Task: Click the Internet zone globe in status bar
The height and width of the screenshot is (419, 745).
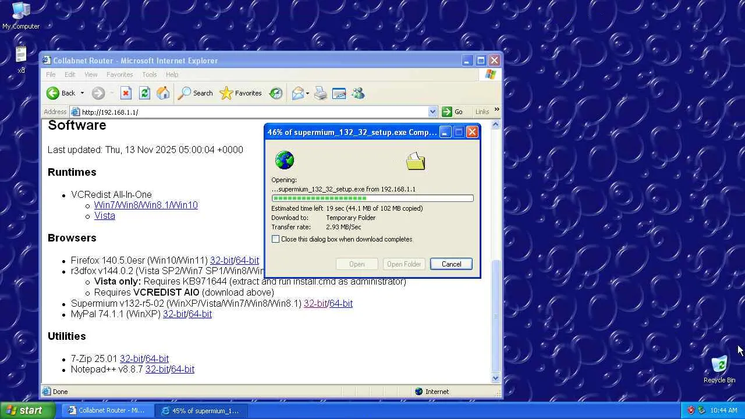Action: (418, 392)
